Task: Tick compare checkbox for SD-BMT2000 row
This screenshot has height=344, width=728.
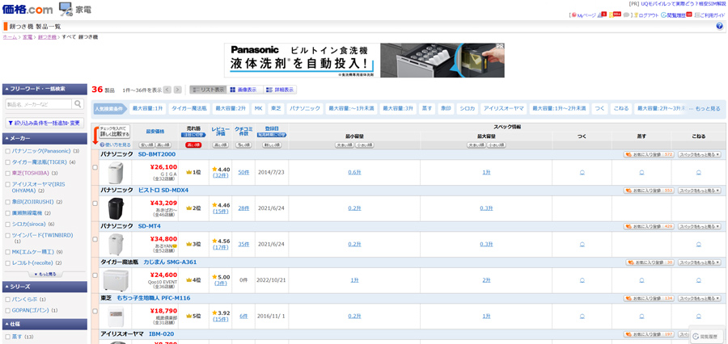Action: pyautogui.click(x=95, y=167)
